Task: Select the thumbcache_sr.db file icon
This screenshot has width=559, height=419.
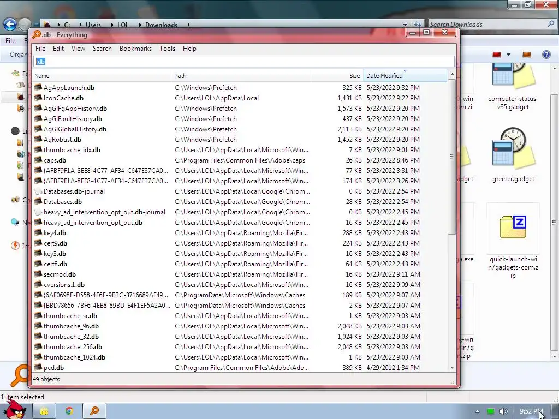Action: tap(38, 316)
